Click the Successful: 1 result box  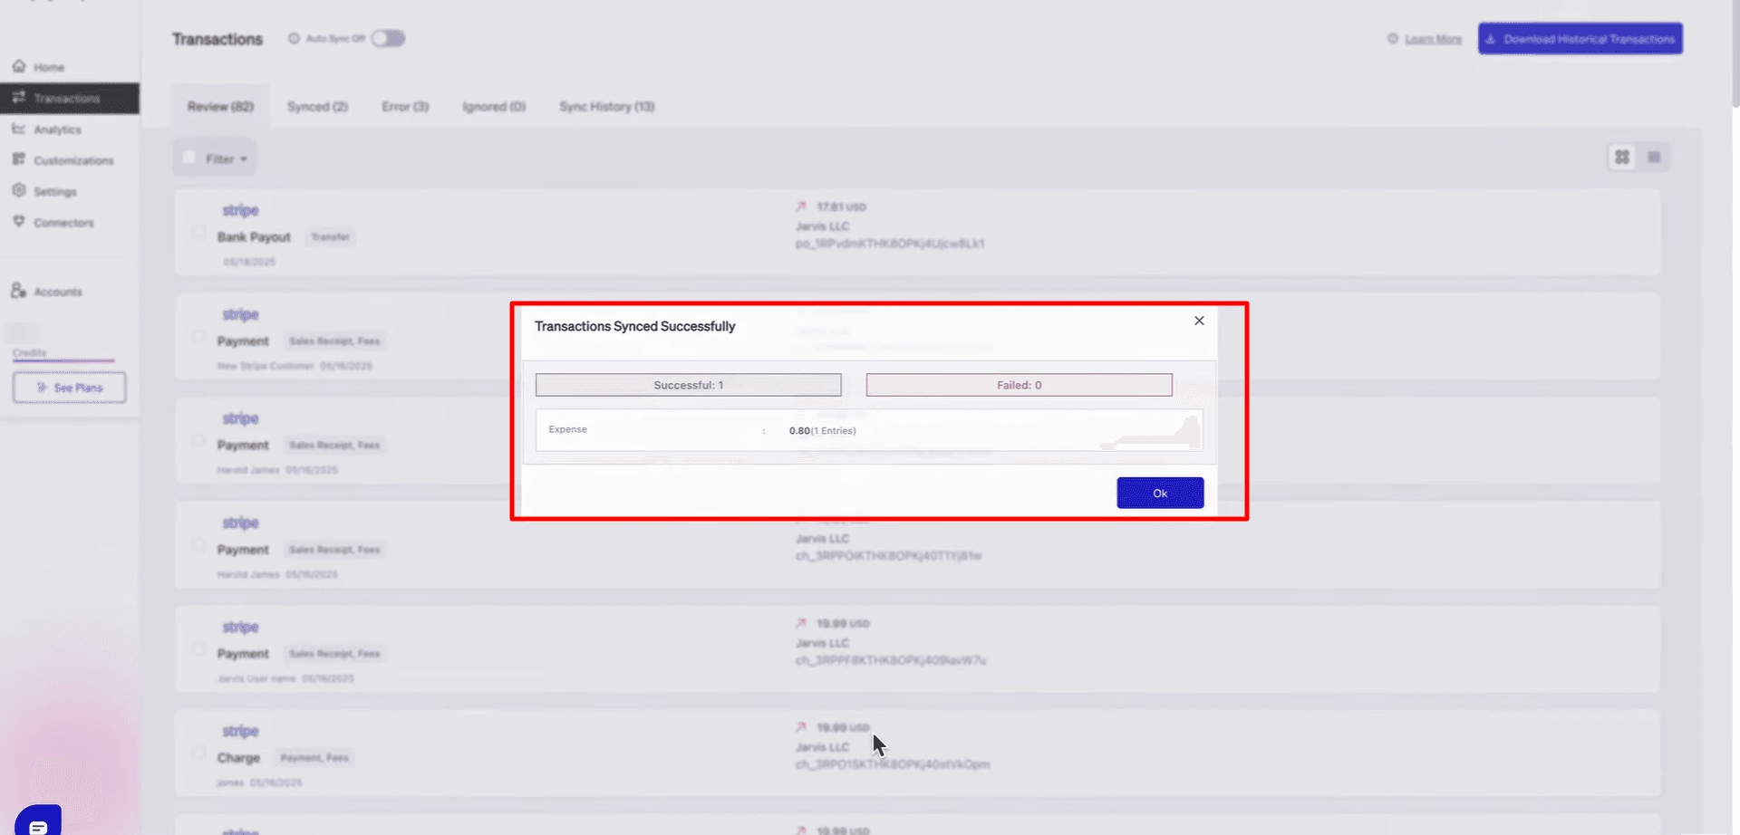[688, 385]
